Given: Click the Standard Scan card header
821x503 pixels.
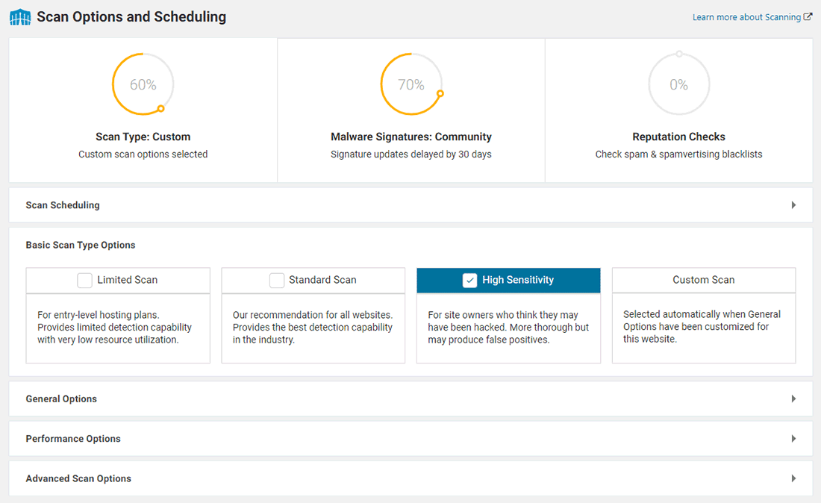Looking at the screenshot, I should [x=313, y=280].
